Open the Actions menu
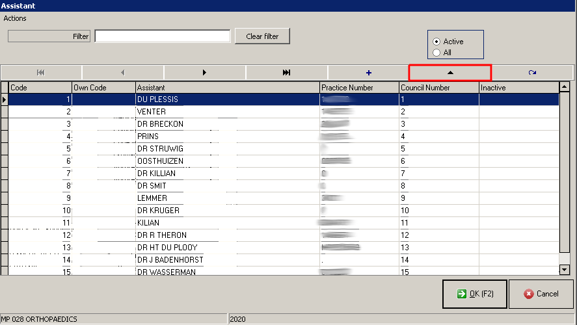 [x=15, y=18]
